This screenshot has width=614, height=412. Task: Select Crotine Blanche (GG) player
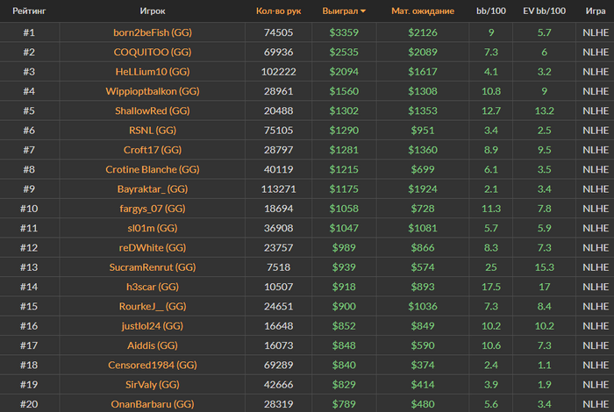tap(153, 169)
